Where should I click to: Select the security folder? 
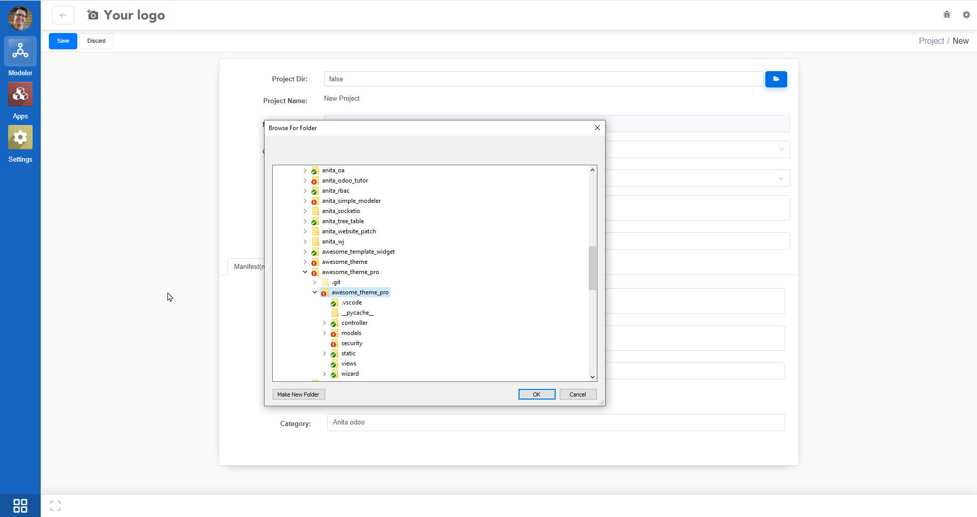click(x=352, y=343)
